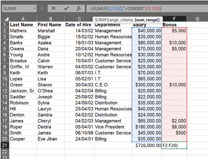Screen dimensions: 208x159
Task: Click the Bonus header cell
Action: tap(174, 25)
